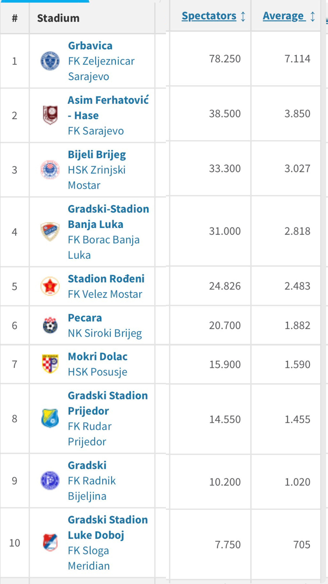Click the FK Borac Banja Luka crest
The width and height of the screenshot is (328, 584).
[x=50, y=232]
